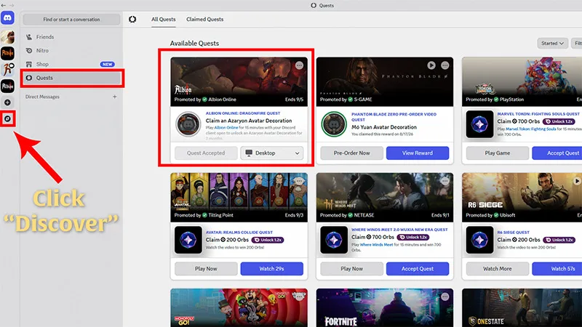Click Accept Quest on Marvel Tokon card
This screenshot has height=327, width=582.
pos(558,153)
